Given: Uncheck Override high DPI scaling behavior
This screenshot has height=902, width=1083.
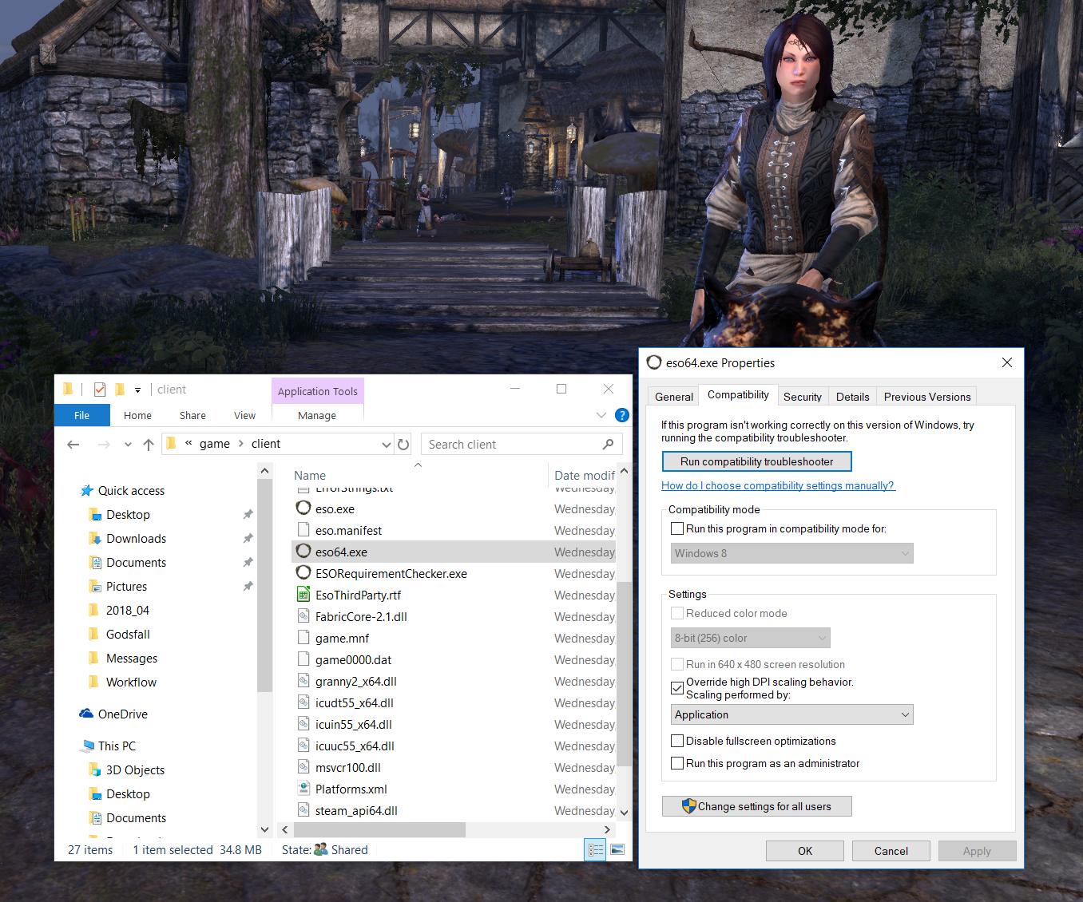Looking at the screenshot, I should tap(677, 687).
